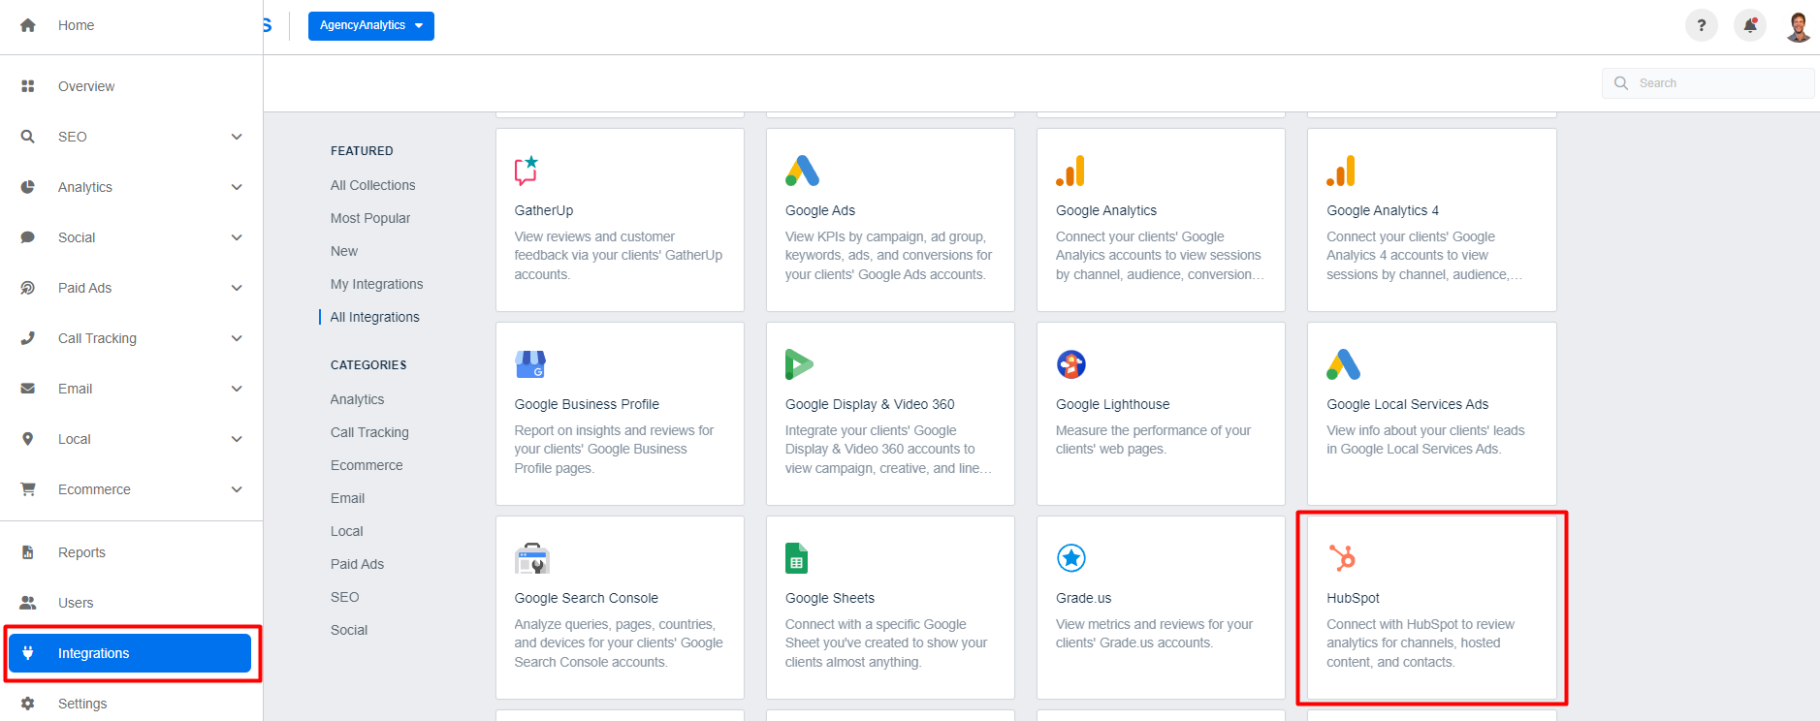The height and width of the screenshot is (721, 1820).
Task: Select All Integrations filter
Action: click(x=374, y=317)
